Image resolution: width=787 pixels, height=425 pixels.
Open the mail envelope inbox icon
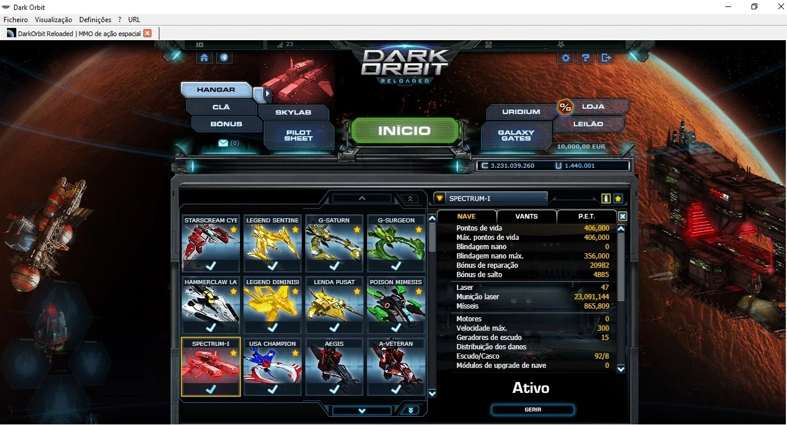pos(223,143)
